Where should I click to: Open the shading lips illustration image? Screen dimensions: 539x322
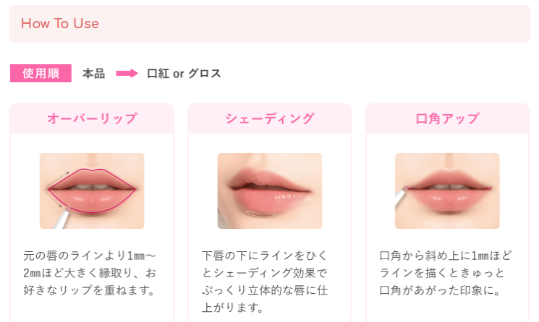coord(270,191)
